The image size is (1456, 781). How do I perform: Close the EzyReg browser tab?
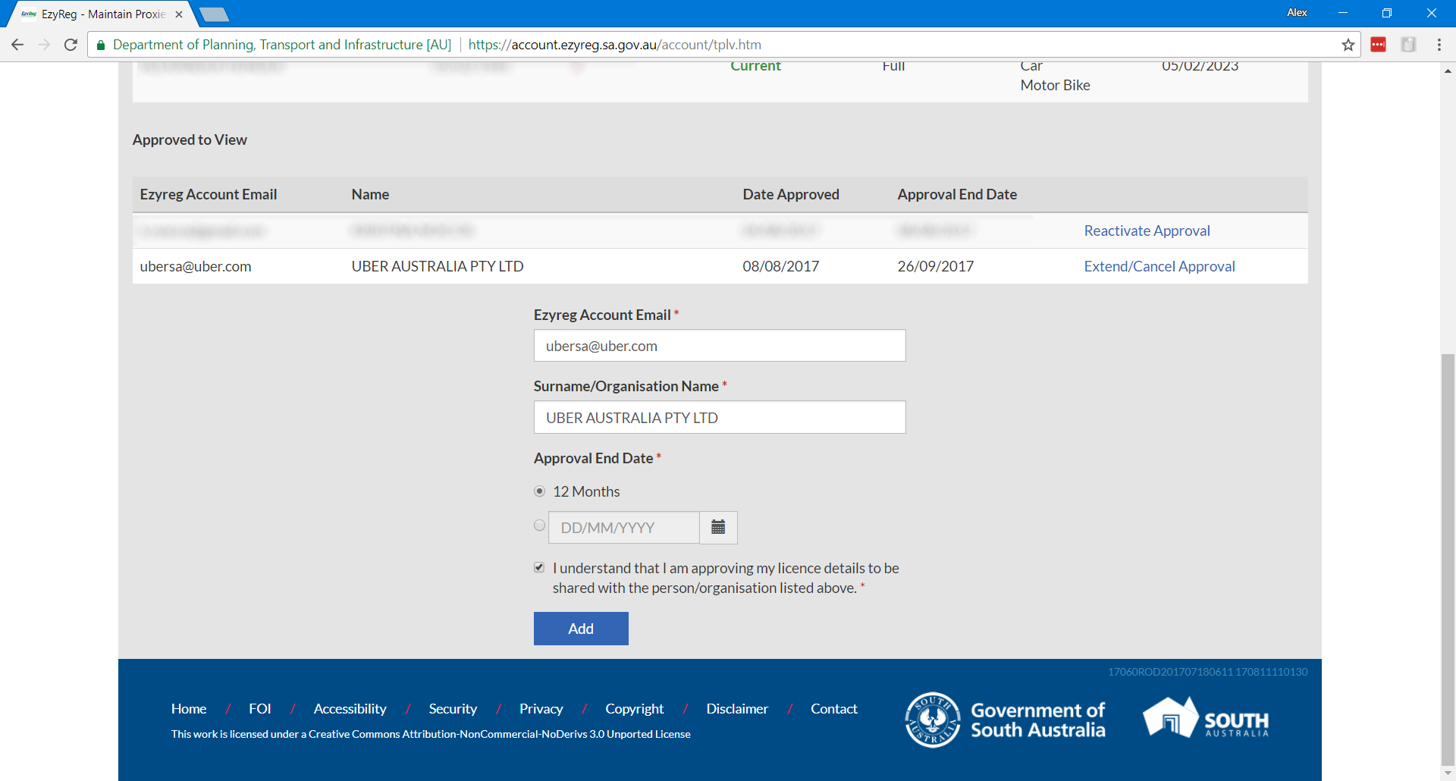179,14
